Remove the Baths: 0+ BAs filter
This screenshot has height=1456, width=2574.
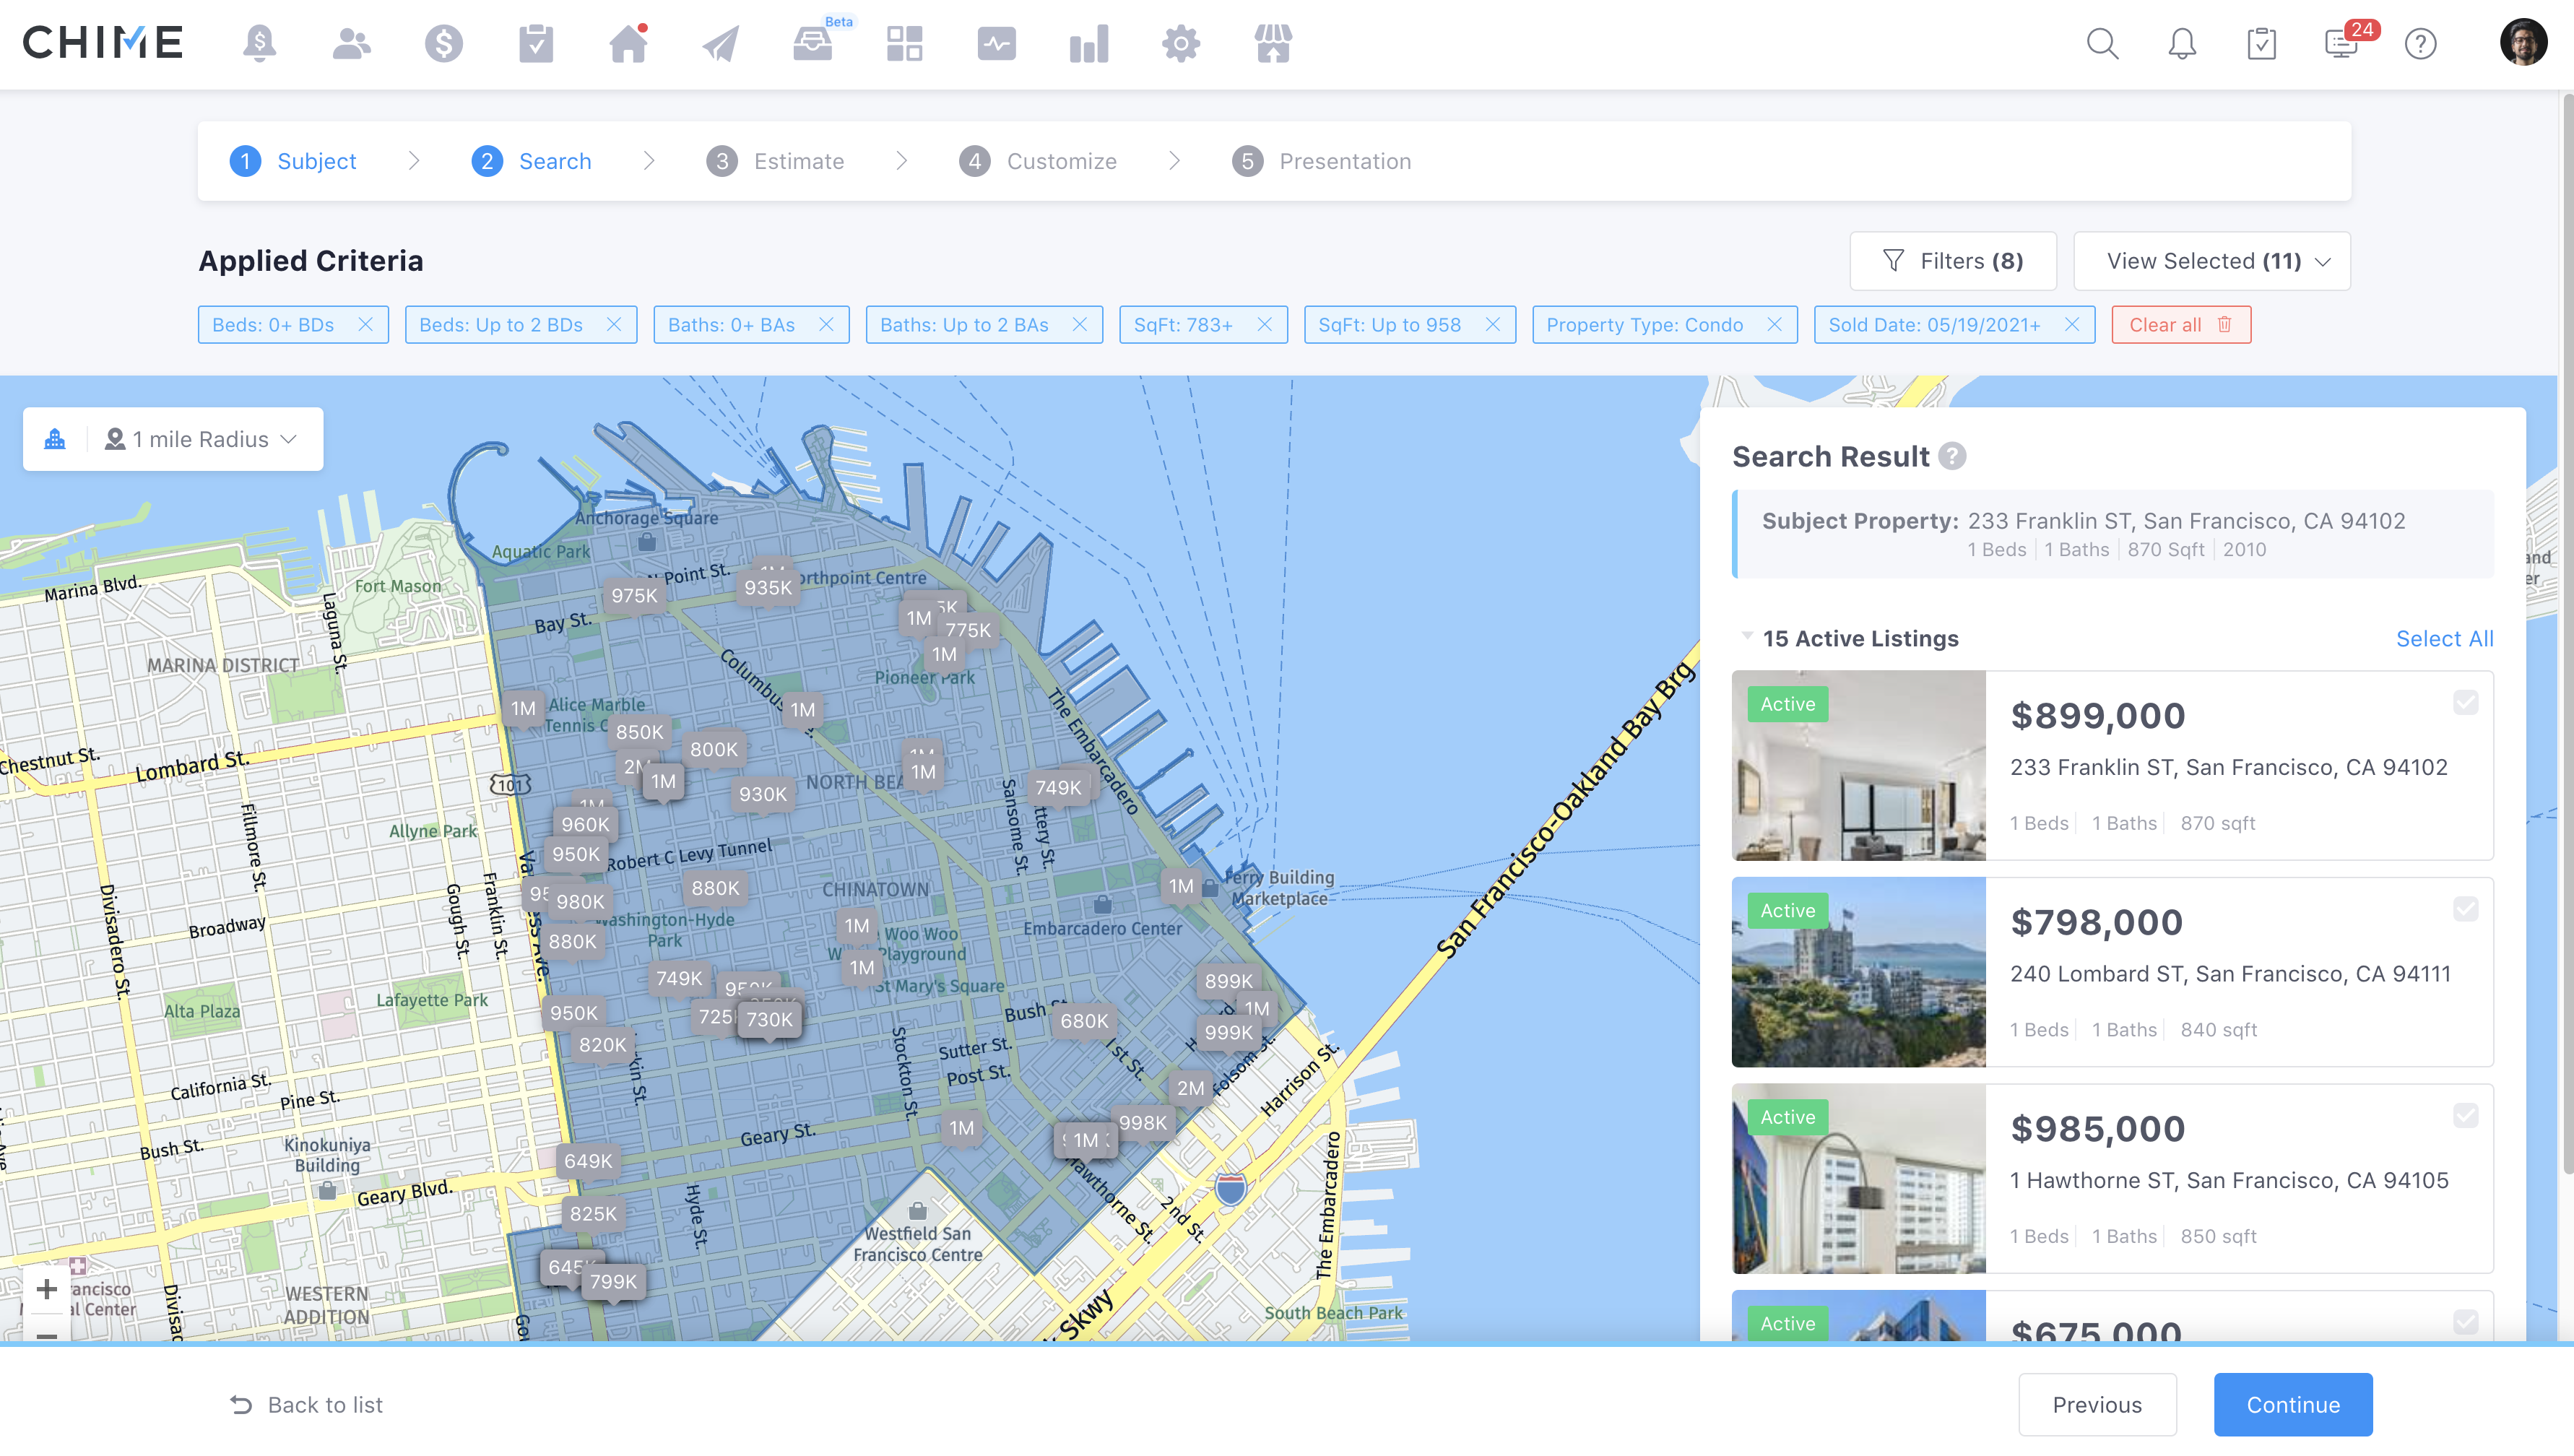[x=826, y=325]
